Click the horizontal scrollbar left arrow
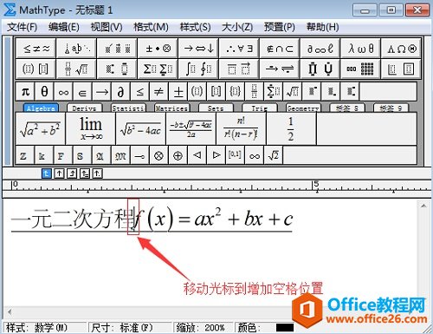The width and height of the screenshot is (433, 334). [x=10, y=312]
